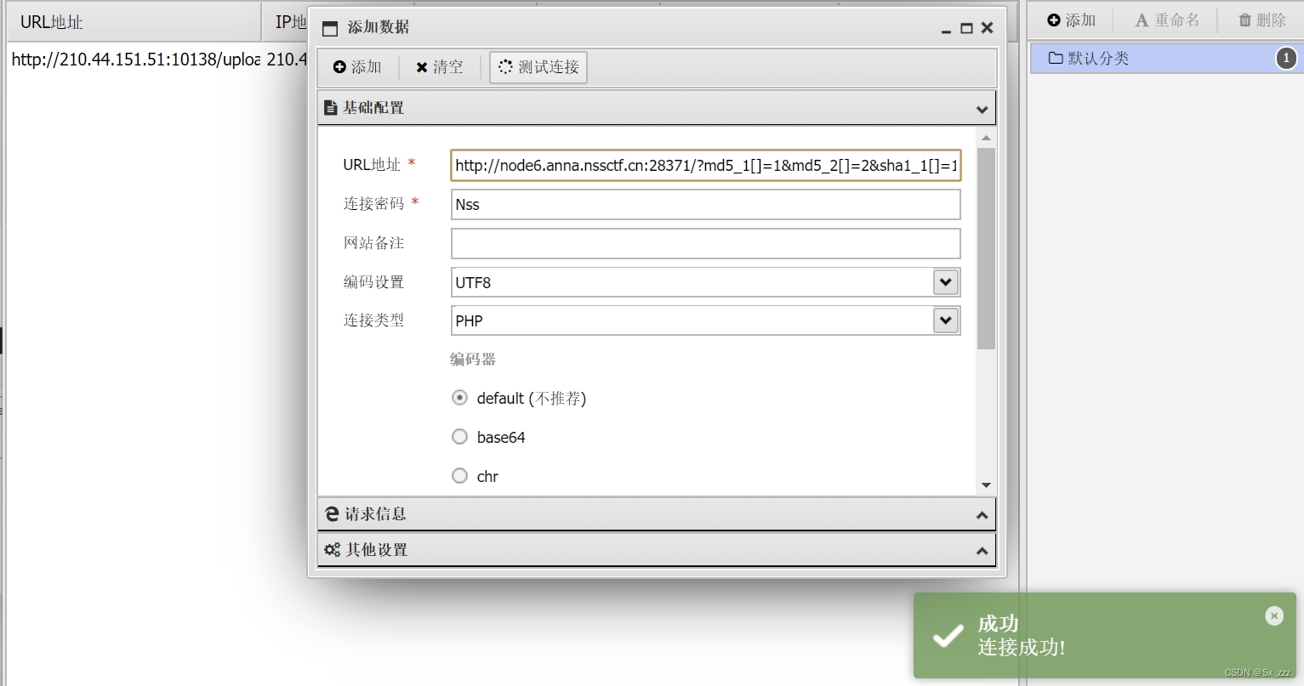Click the count badge on 默认分类

[1286, 58]
